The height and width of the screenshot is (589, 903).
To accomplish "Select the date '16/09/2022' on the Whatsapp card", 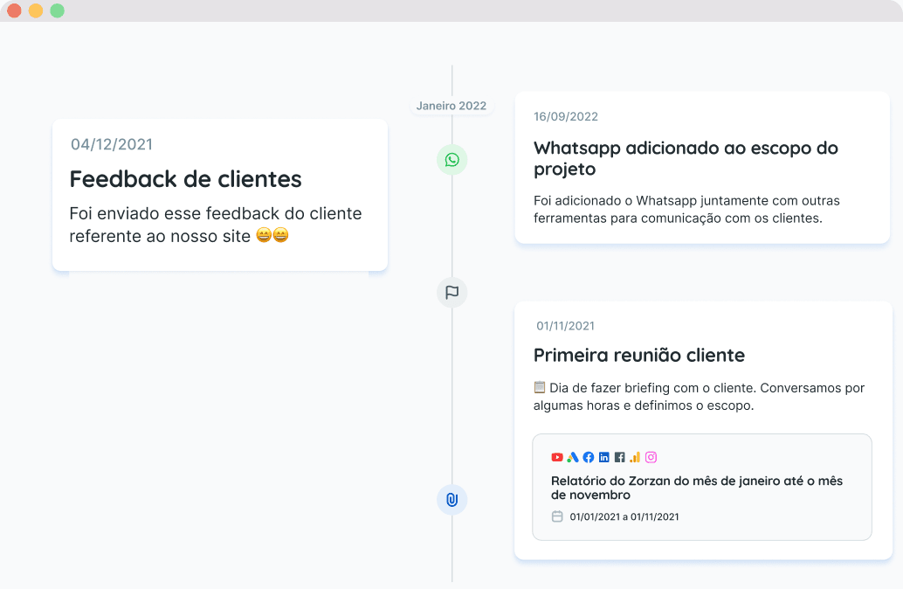I will [566, 116].
